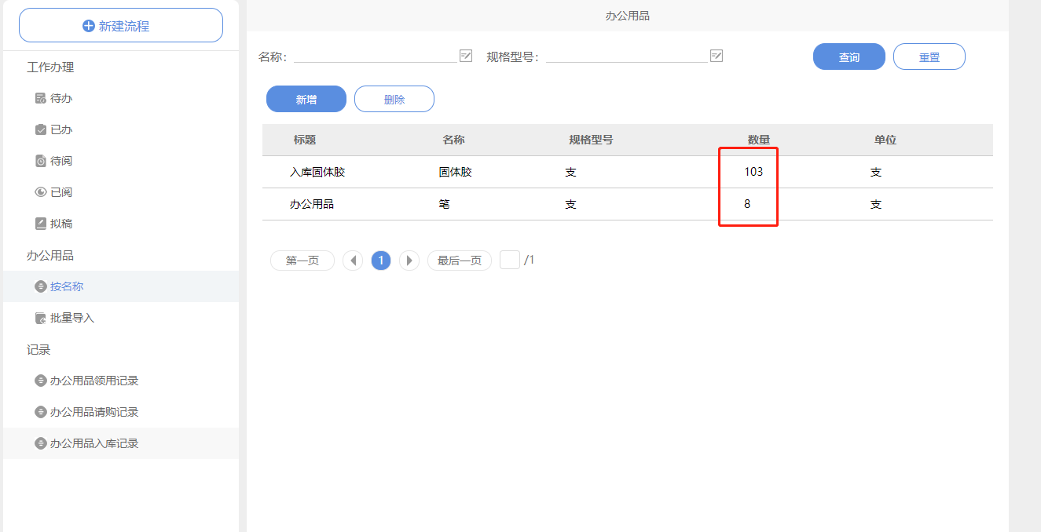Click the 待办 sidebar icon
The width and height of the screenshot is (1041, 532).
pos(41,98)
